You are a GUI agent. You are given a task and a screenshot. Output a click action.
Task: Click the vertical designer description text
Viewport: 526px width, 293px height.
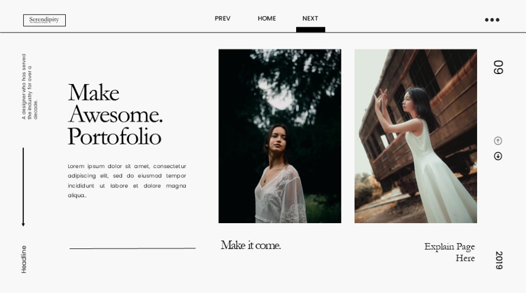[x=29, y=87]
